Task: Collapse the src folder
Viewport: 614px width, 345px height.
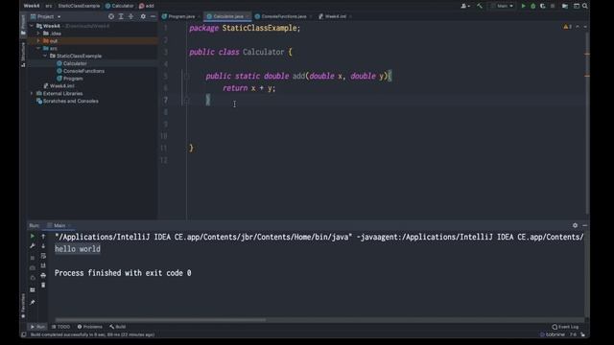Action: coord(38,49)
